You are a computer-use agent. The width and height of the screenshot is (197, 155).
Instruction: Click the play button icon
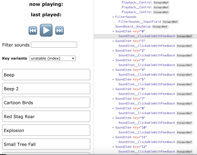(x=46, y=30)
